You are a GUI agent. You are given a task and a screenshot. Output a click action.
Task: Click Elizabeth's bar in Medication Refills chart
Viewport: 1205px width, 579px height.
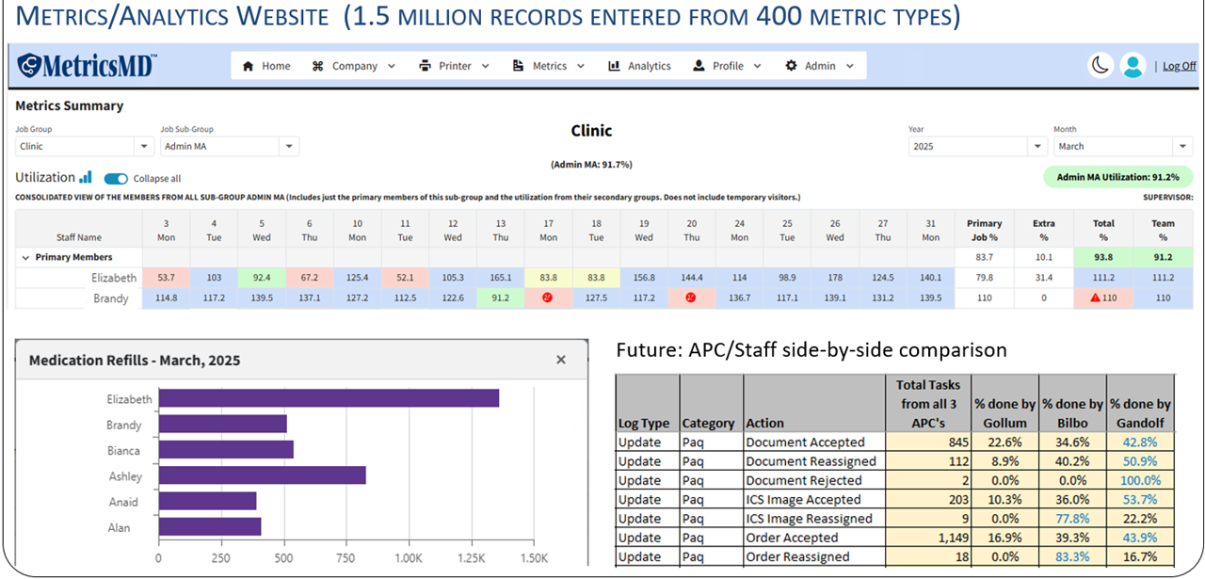click(x=329, y=398)
